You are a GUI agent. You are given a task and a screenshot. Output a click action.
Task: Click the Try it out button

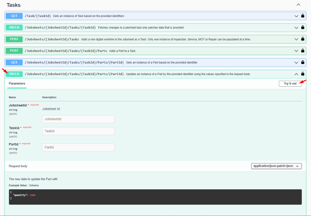pos(290,84)
